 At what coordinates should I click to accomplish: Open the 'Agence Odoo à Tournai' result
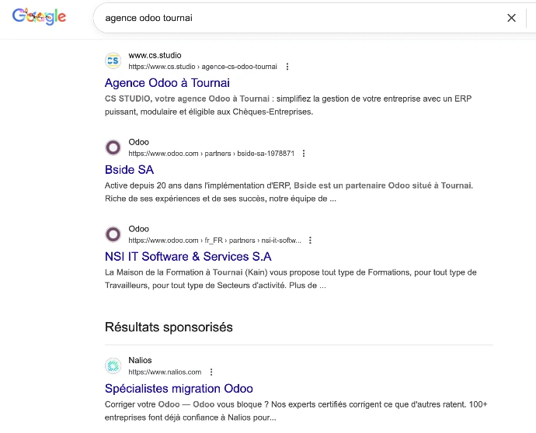point(167,83)
